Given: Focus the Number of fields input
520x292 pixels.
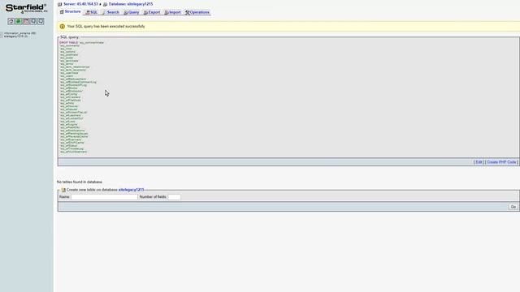Looking at the screenshot, I should (x=174, y=197).
